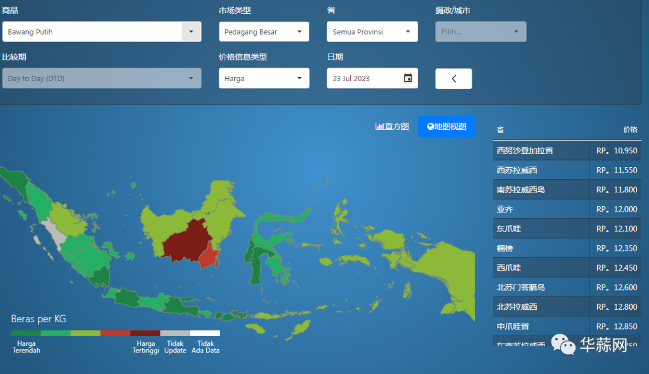649x374 pixels.
Task: Select the price value RP. 12,000
Action: coord(617,209)
